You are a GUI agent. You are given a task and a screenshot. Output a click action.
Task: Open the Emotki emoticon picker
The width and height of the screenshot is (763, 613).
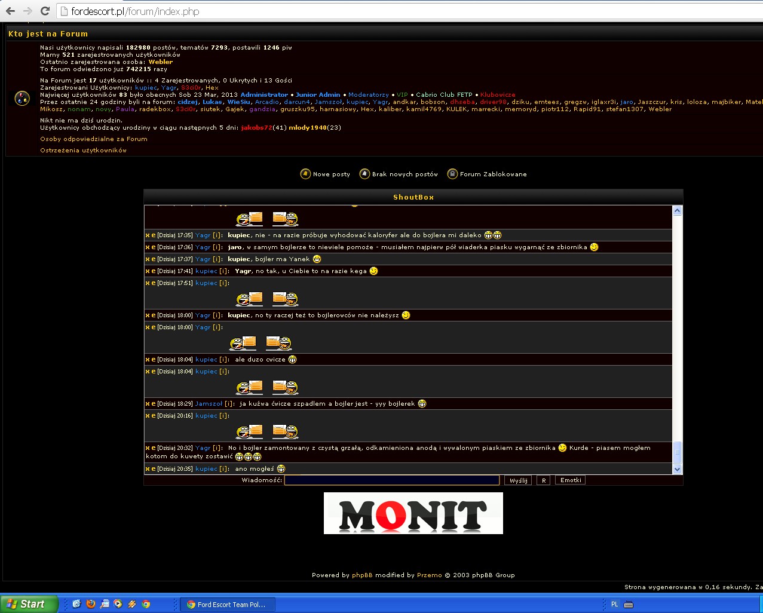(570, 480)
